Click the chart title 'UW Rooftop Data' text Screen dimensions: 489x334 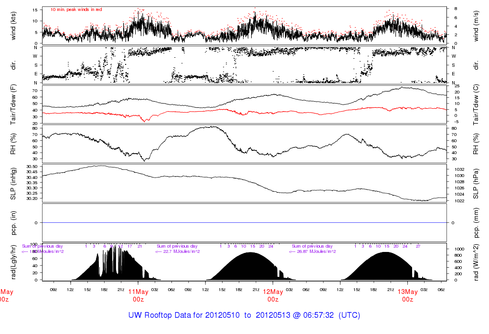click(x=166, y=315)
